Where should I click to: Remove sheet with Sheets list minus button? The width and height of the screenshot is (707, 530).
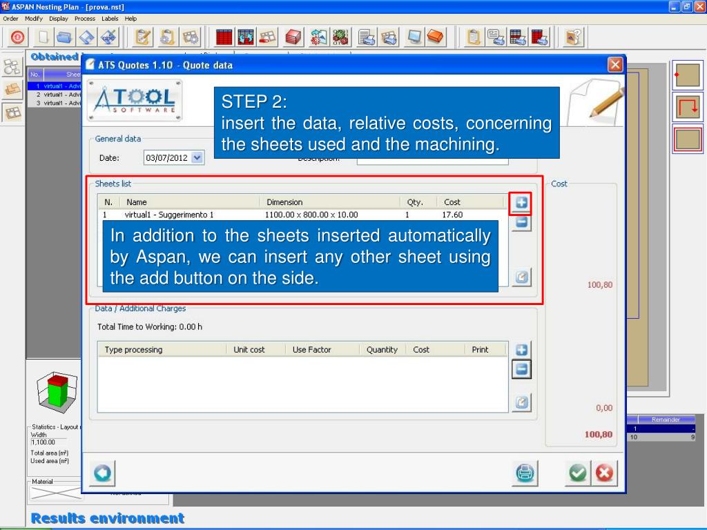521,222
